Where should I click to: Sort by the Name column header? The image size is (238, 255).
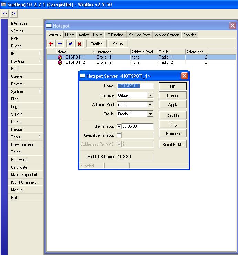(x=76, y=52)
